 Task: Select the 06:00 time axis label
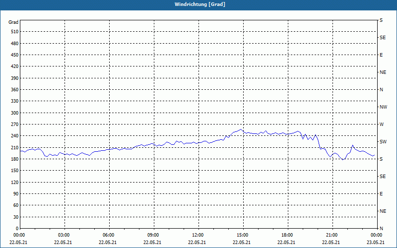(109, 235)
